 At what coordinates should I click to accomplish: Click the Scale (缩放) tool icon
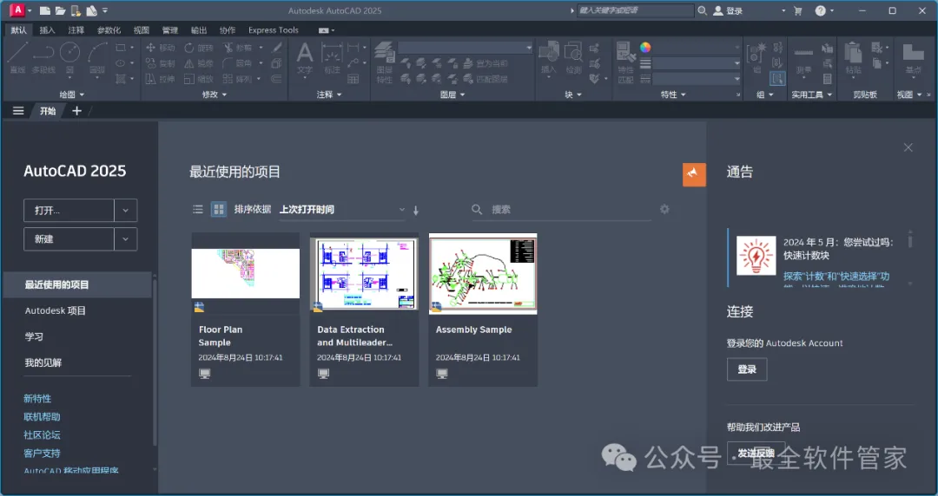pos(189,78)
